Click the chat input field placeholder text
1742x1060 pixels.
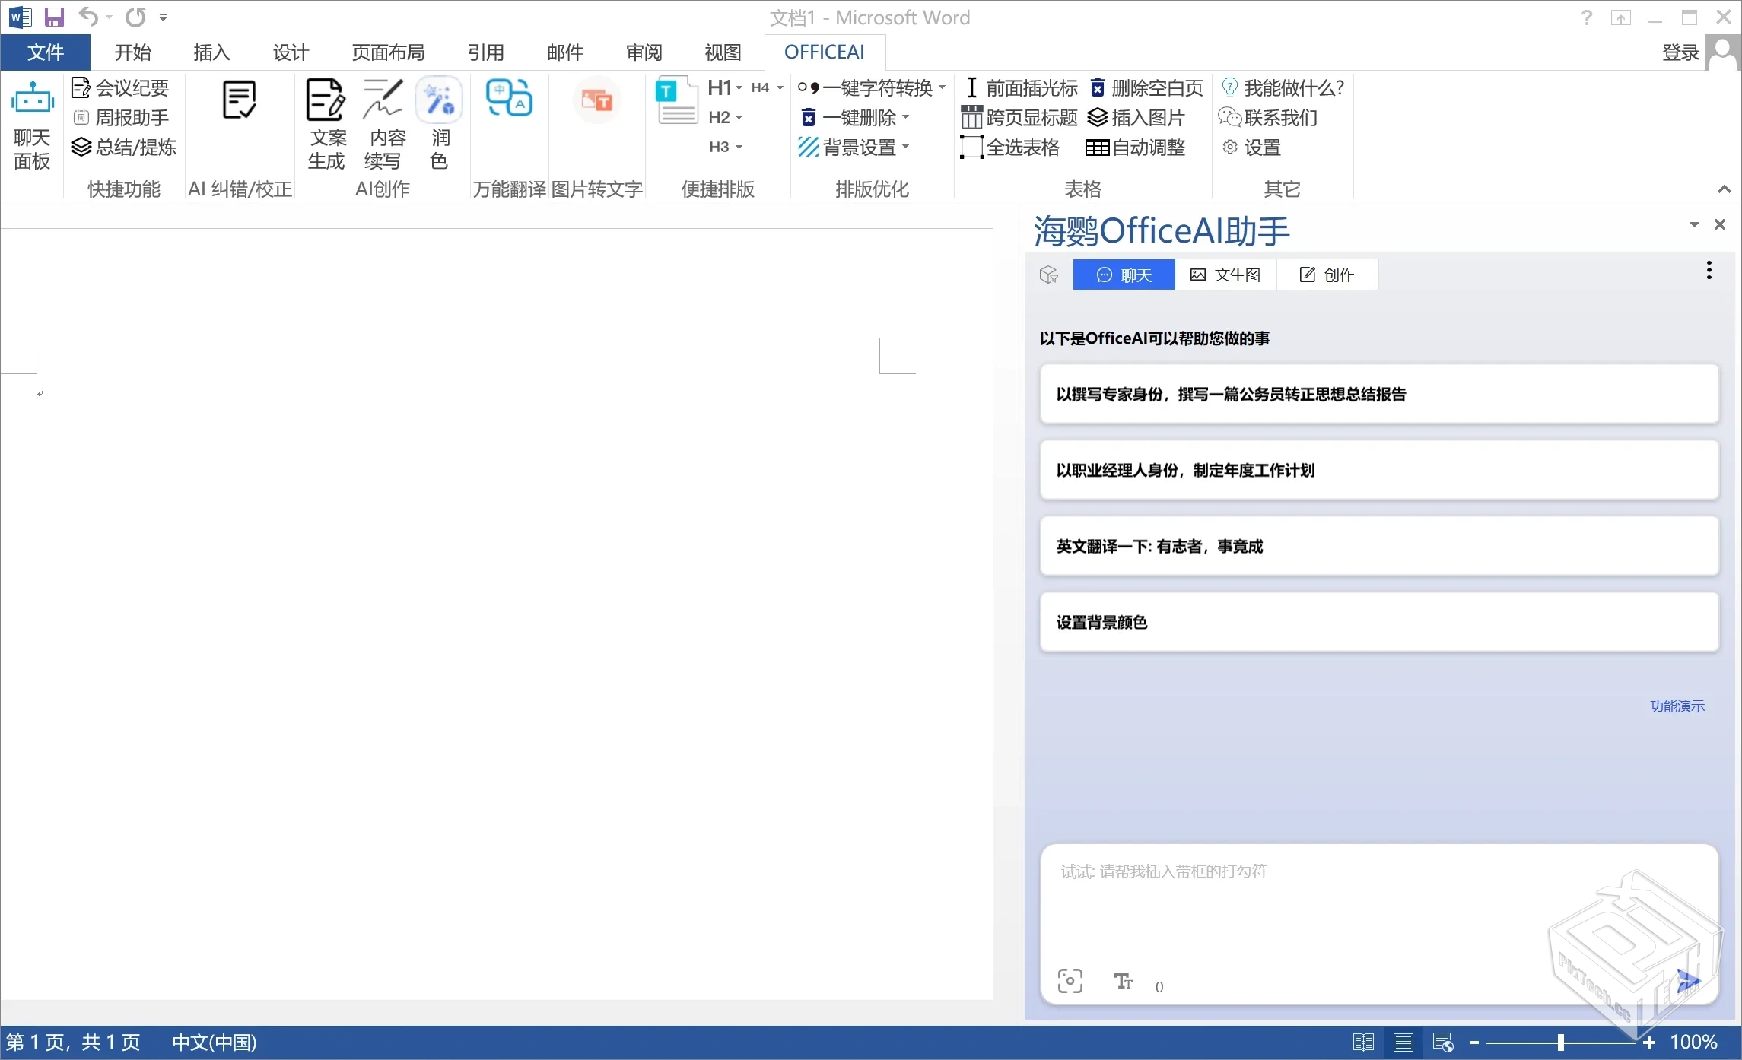click(x=1164, y=871)
